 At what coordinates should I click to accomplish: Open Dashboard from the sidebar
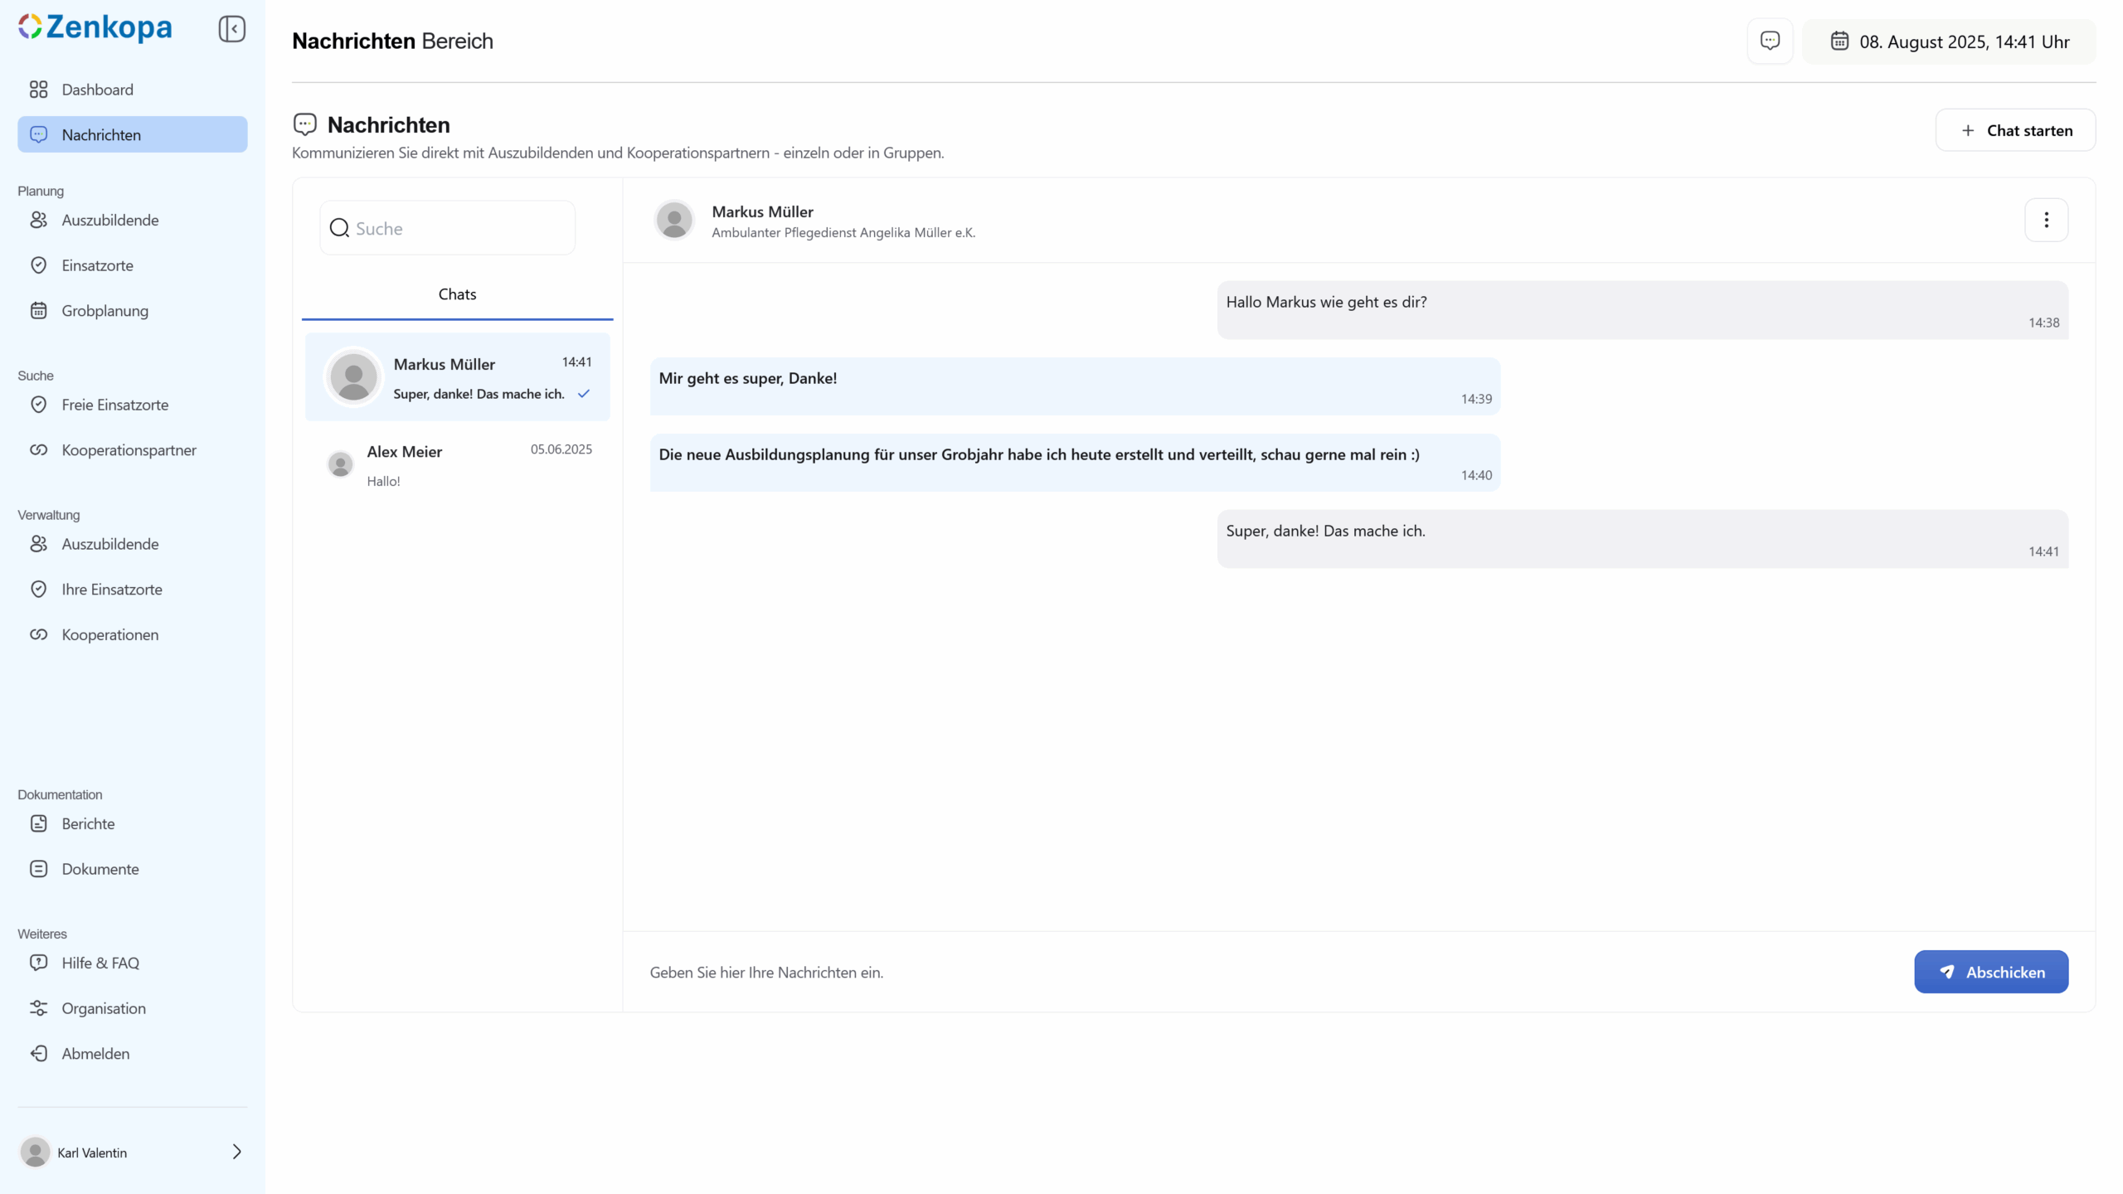[x=97, y=90]
